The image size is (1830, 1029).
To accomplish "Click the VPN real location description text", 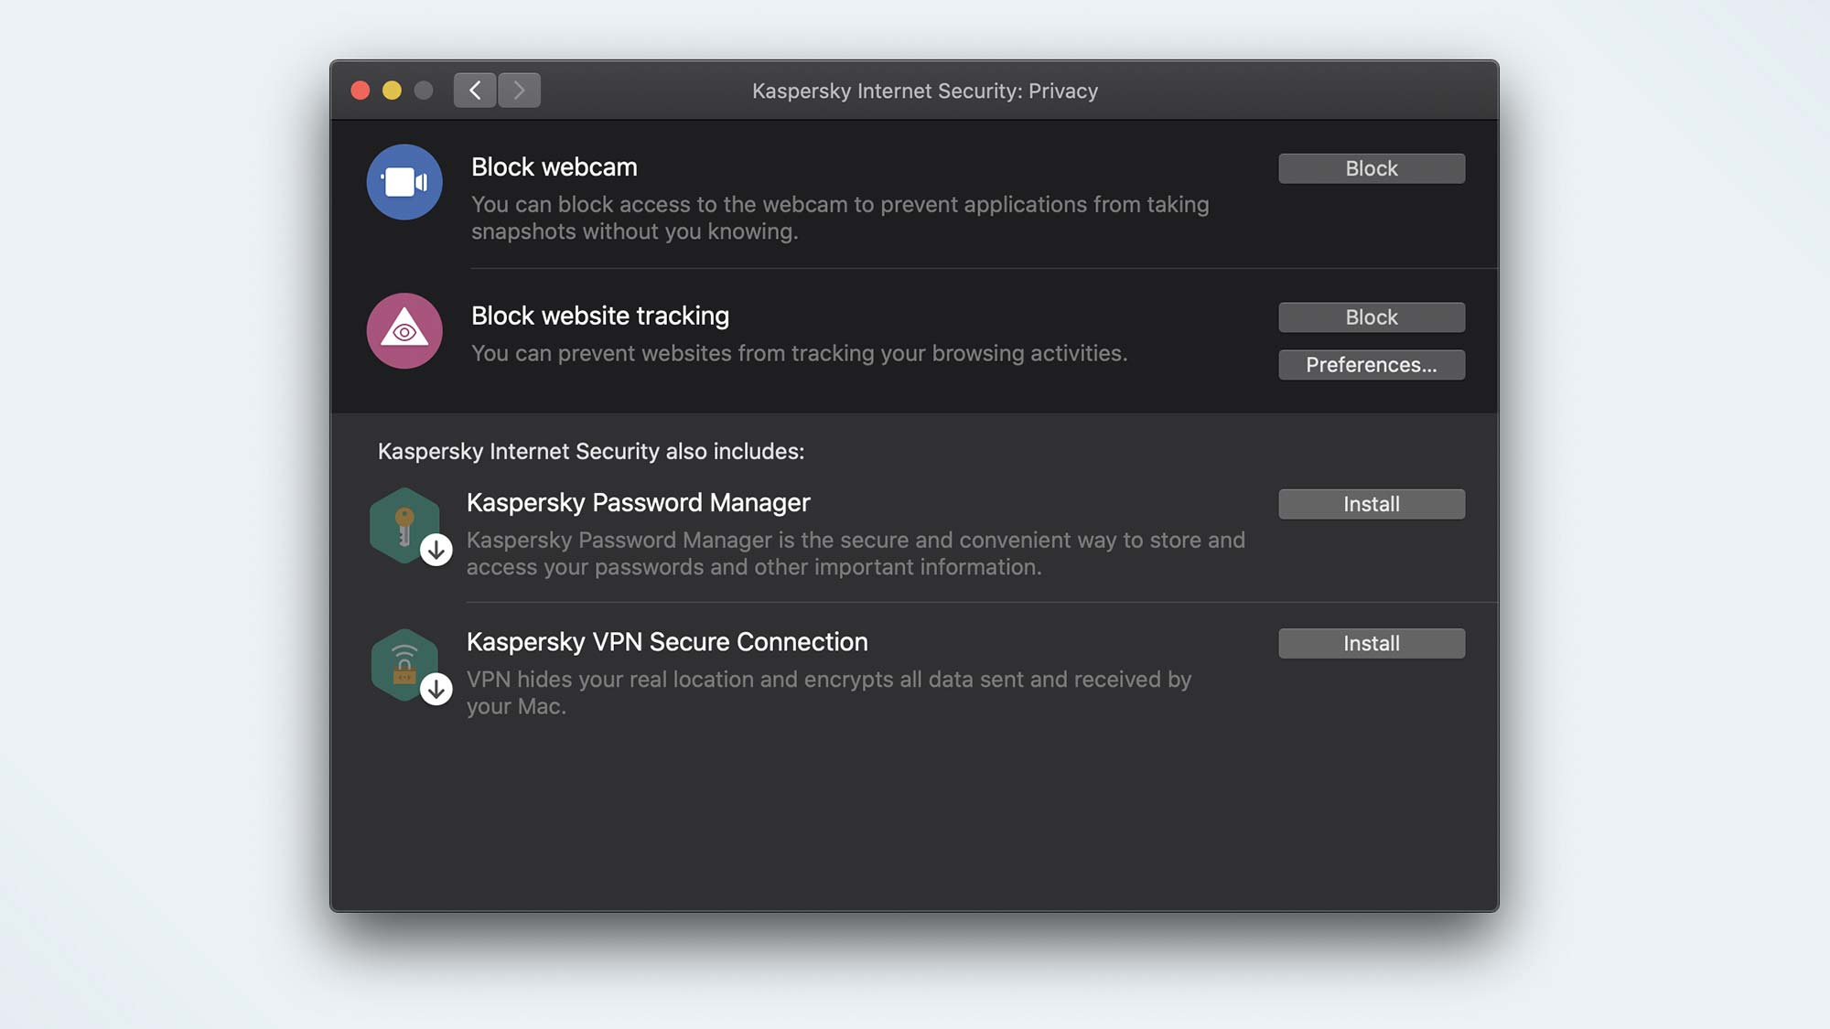I will [829, 692].
